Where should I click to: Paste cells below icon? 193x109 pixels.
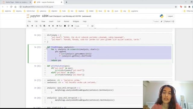coord(44,26)
